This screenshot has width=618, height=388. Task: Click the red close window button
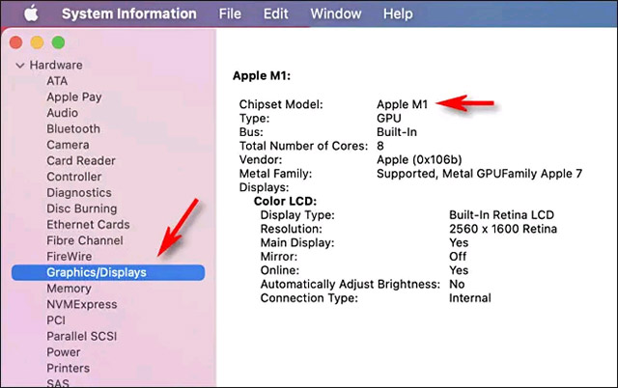[15, 42]
